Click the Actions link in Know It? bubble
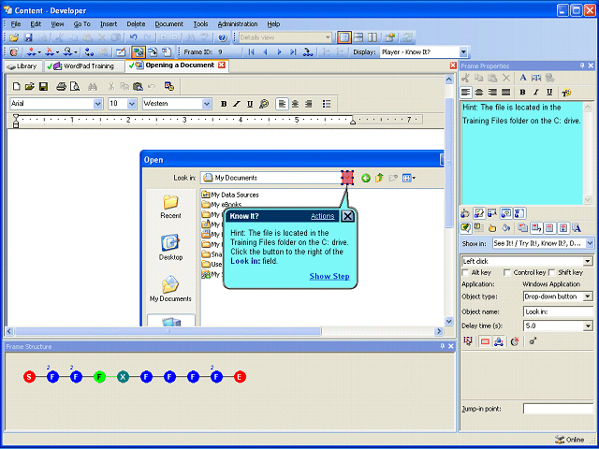 click(322, 216)
